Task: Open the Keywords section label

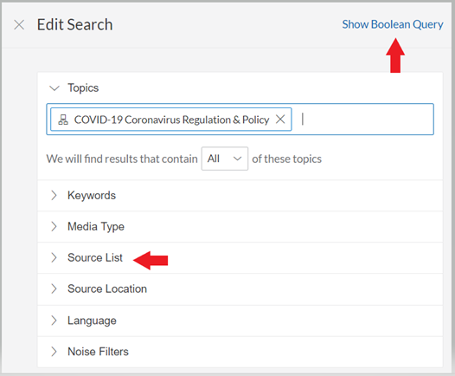Action: 92,196
